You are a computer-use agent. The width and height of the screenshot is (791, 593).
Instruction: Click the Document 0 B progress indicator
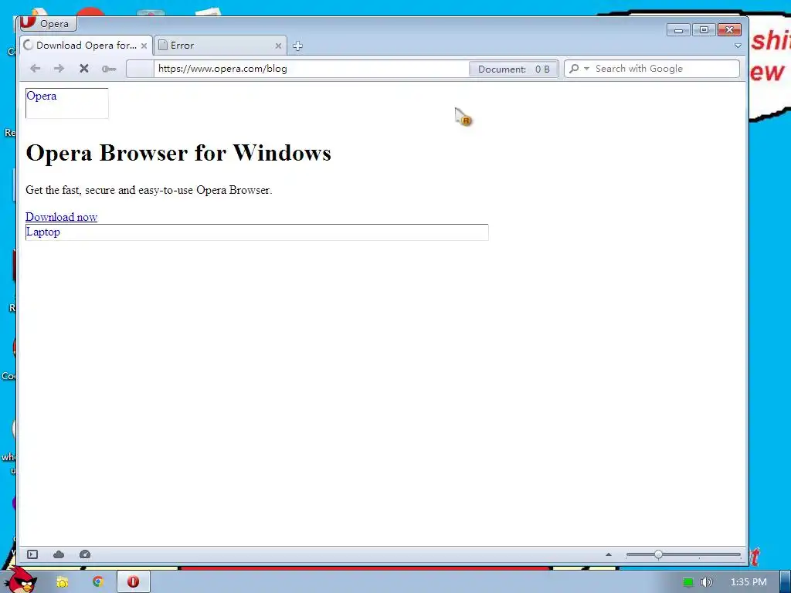click(x=513, y=69)
